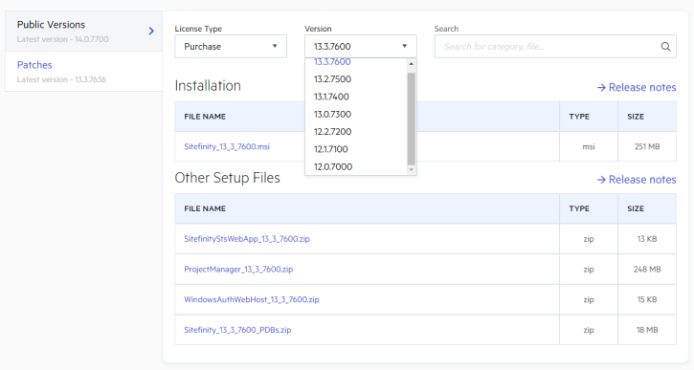Open the License Type dropdown
The width and height of the screenshot is (694, 370).
(x=231, y=47)
